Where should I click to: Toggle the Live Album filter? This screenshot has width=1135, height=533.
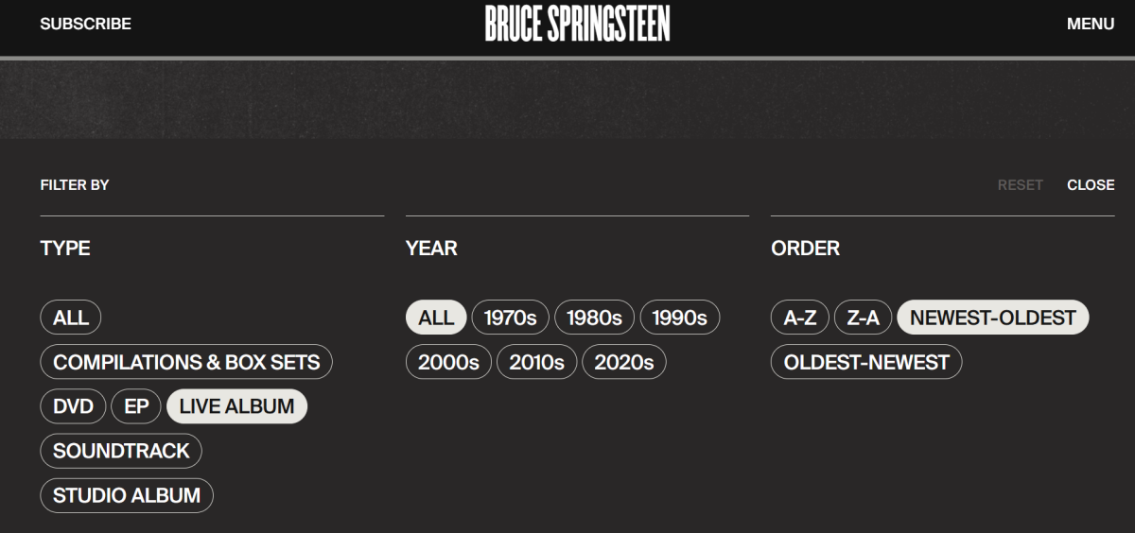(x=236, y=406)
